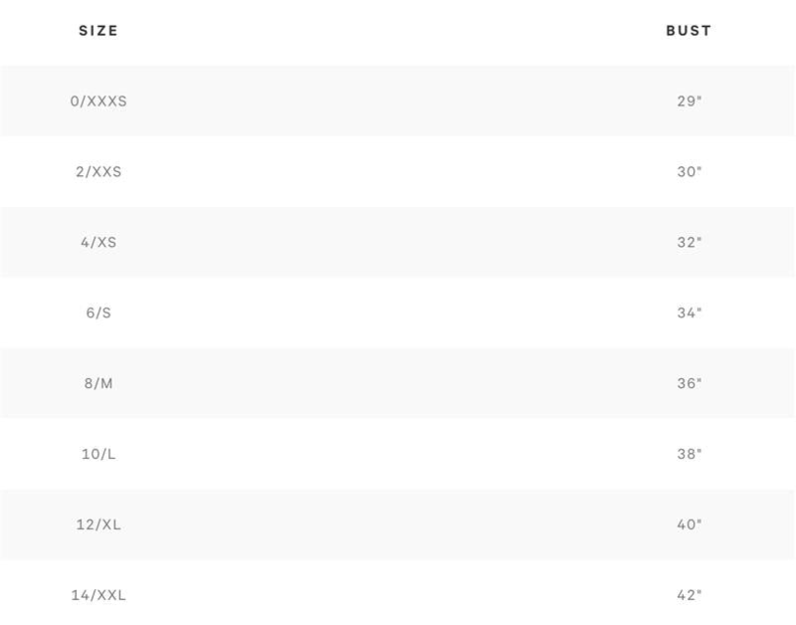Viewport: 796px width, 625px height.
Task: Select the 8/M size cell
Action: (x=99, y=384)
